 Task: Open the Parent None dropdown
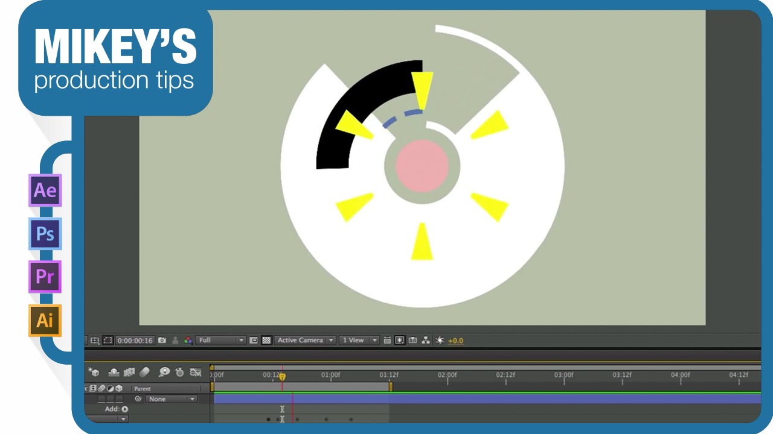[171, 399]
